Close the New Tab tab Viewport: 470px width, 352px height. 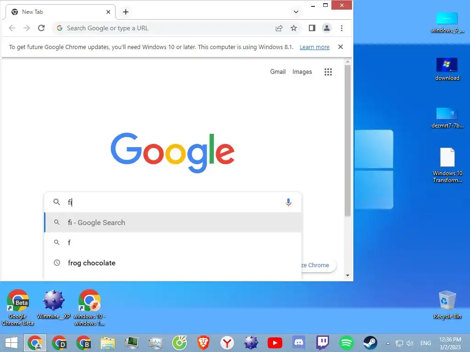click(108, 12)
